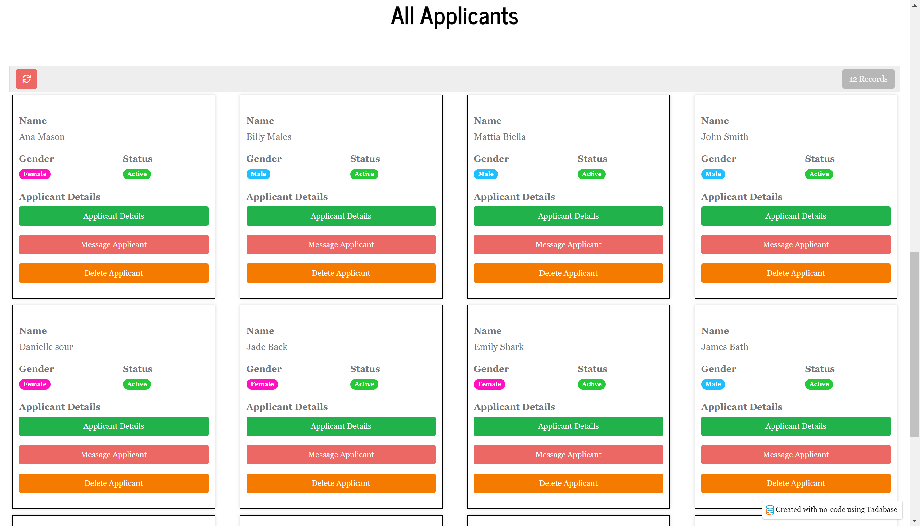Viewport: 920px width, 526px height.
Task: Click the name Mattia Biella
Action: click(x=500, y=137)
